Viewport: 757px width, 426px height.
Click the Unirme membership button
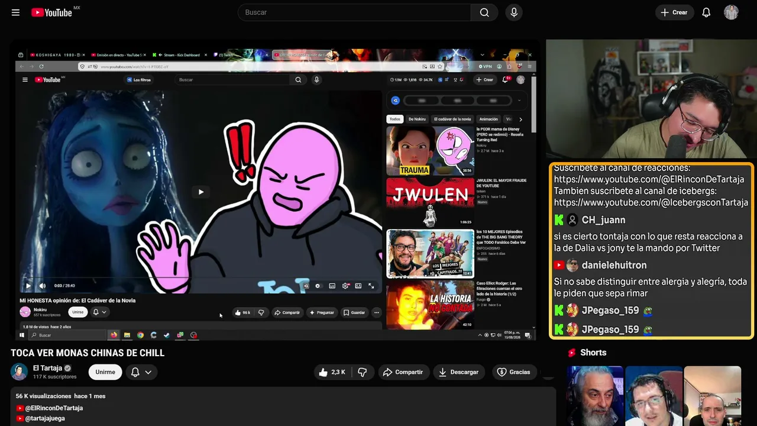pos(105,372)
